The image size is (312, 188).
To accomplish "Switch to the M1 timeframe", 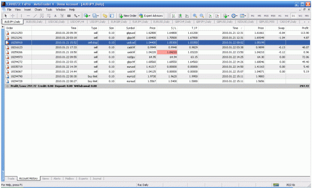I will pyautogui.click(x=253, y=16).
